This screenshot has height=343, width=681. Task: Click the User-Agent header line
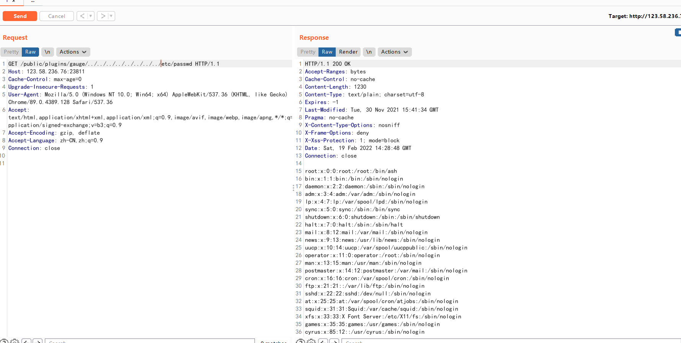click(x=148, y=98)
